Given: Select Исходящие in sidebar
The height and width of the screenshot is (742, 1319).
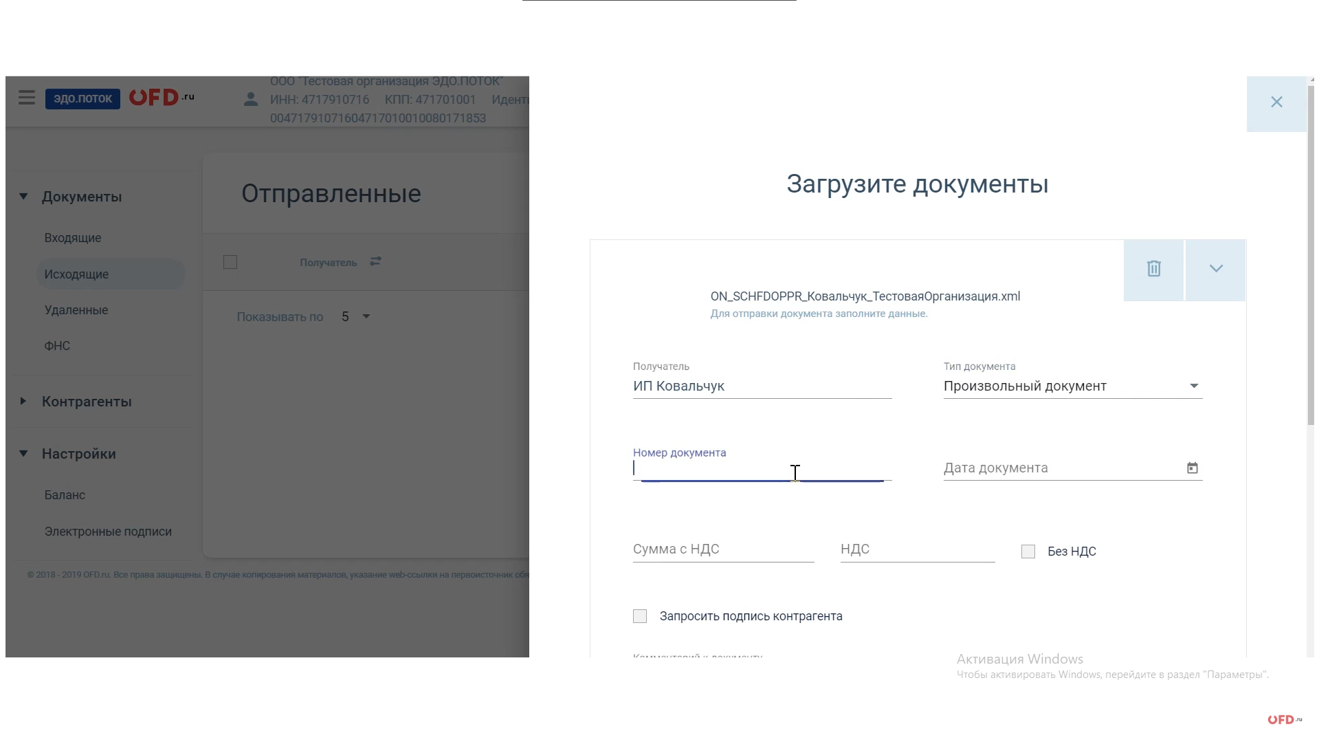Looking at the screenshot, I should click(x=111, y=274).
